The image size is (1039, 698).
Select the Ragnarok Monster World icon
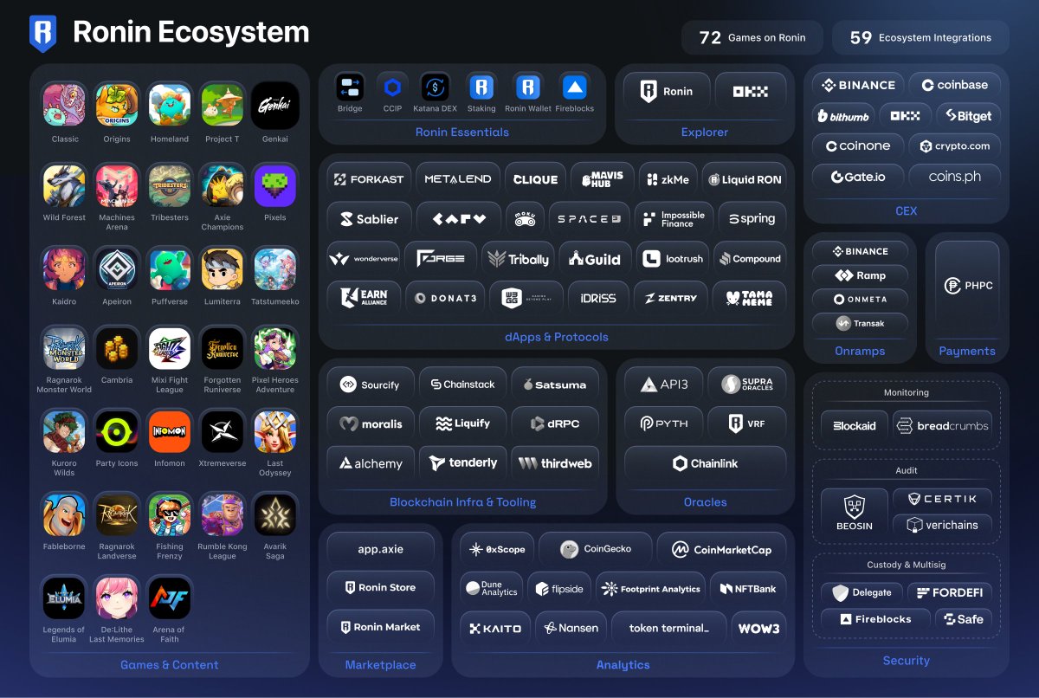point(65,348)
